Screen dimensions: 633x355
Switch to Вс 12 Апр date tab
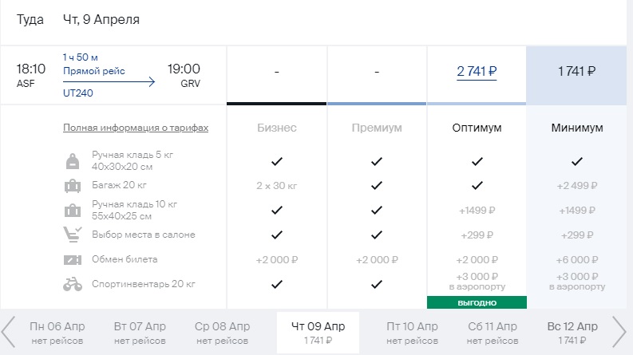[572, 333]
